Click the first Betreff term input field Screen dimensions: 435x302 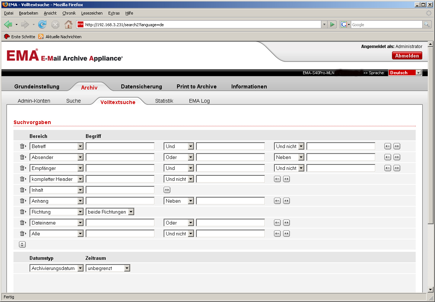coord(120,146)
